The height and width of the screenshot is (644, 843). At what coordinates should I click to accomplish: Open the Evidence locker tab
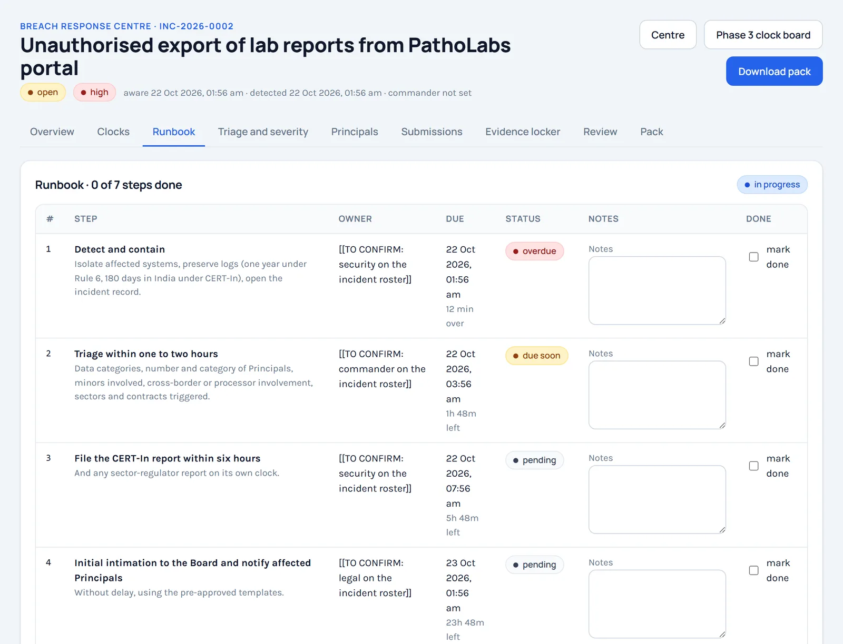pyautogui.click(x=523, y=132)
